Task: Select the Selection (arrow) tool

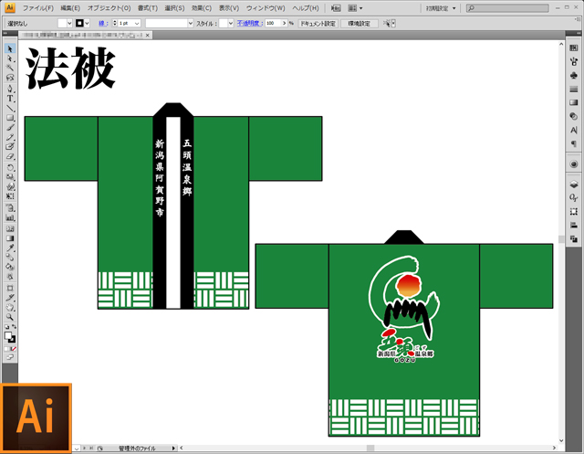Action: click(10, 48)
